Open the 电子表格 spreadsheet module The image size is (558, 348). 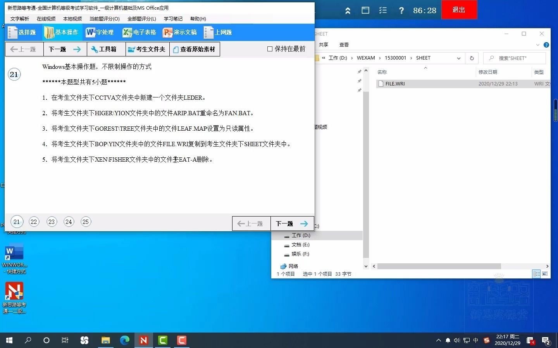click(x=139, y=32)
